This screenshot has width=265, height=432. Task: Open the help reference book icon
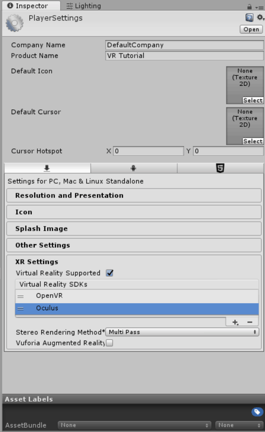[x=249, y=18]
